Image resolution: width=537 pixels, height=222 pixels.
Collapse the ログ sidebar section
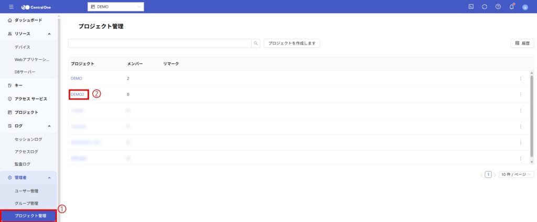(49, 126)
